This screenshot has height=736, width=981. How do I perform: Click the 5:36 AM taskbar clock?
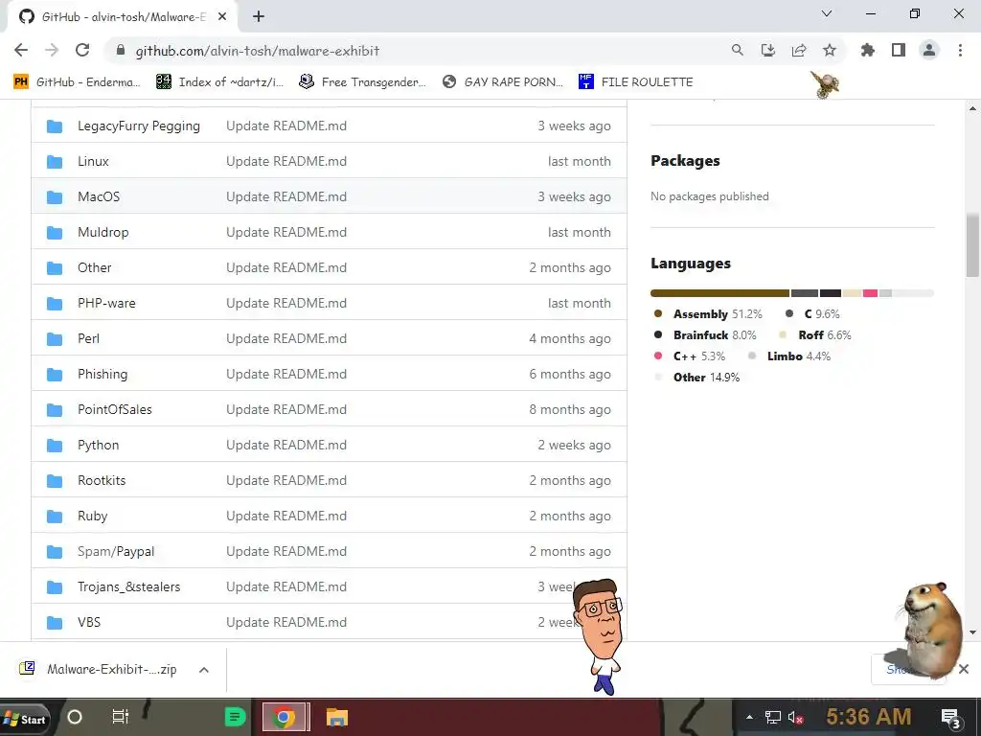tap(869, 717)
